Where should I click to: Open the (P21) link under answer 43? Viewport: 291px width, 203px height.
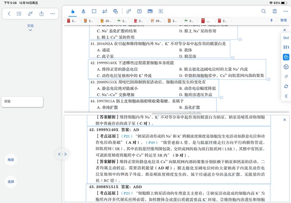pyautogui.click(x=127, y=193)
